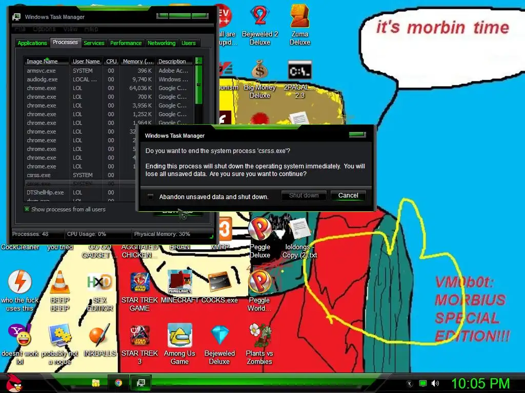
Task: Click the process list scrollbar up arrow
Action: 198,61
